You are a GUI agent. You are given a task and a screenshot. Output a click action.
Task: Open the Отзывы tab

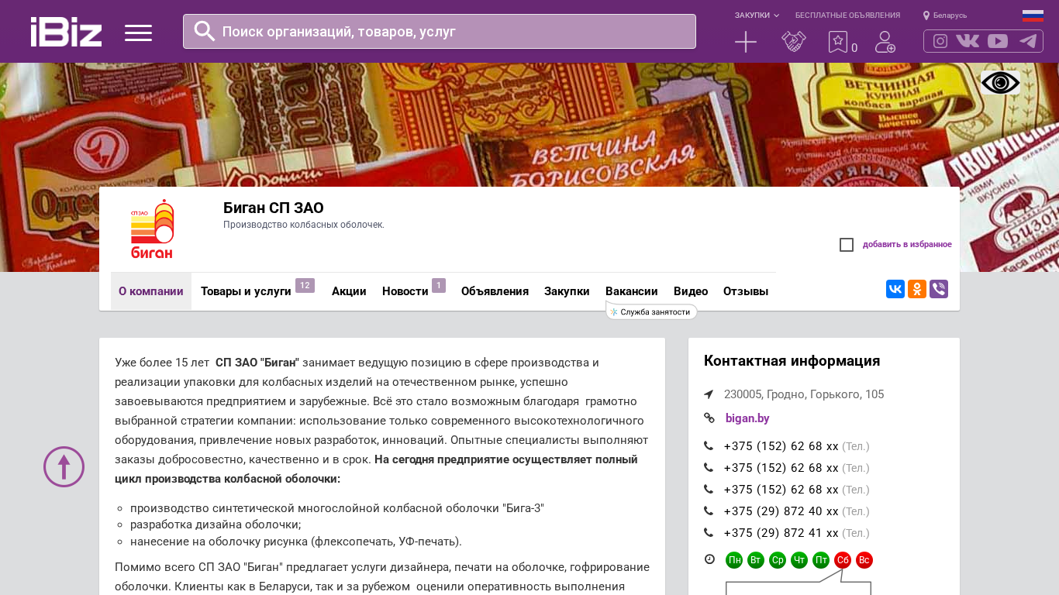(746, 291)
